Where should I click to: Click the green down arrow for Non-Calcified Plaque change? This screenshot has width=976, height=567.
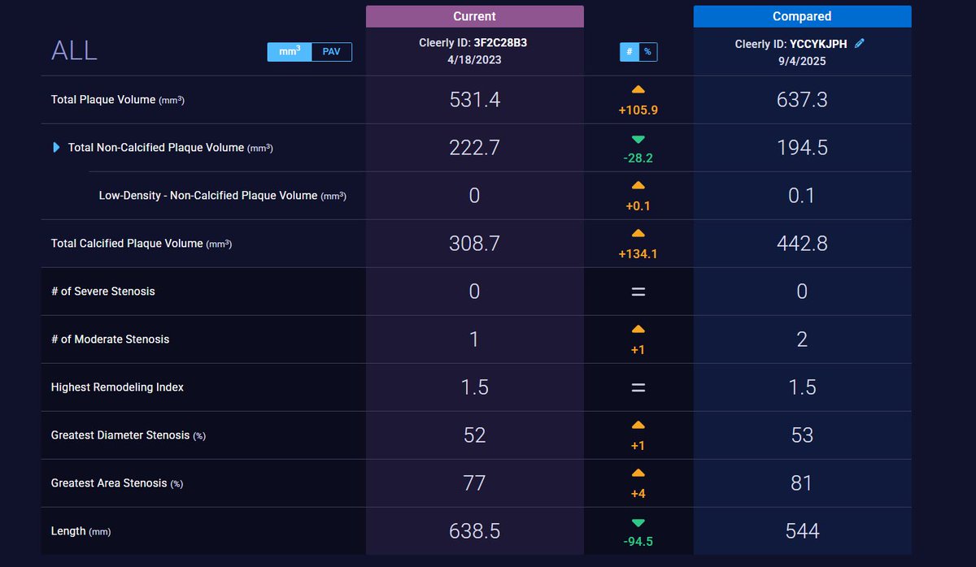(638, 139)
